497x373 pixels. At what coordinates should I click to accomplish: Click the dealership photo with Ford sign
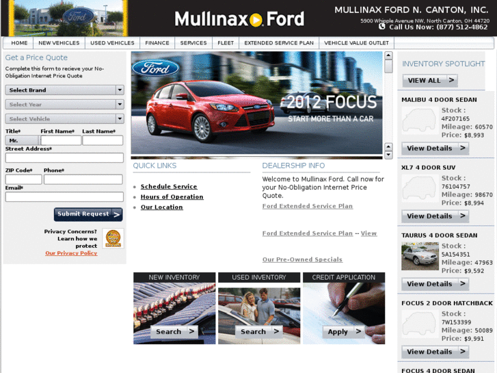coord(68,18)
